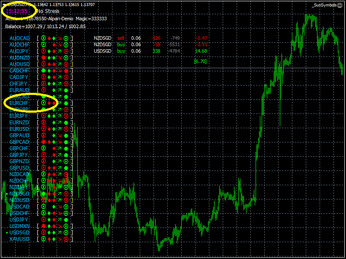Click the 338 points value in USDSGD row

click(157, 51)
